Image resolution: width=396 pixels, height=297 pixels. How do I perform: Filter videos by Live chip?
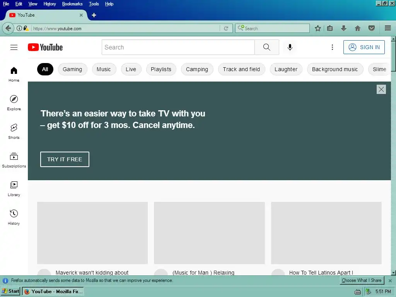(131, 69)
